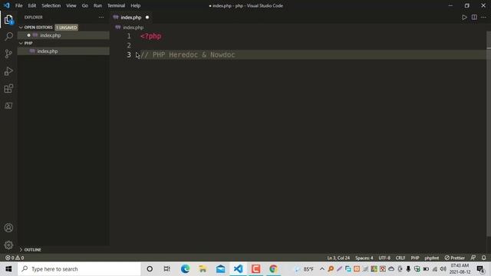This screenshot has width=491, height=276.
Task: Open File Explorer from the taskbar
Action: 203,269
